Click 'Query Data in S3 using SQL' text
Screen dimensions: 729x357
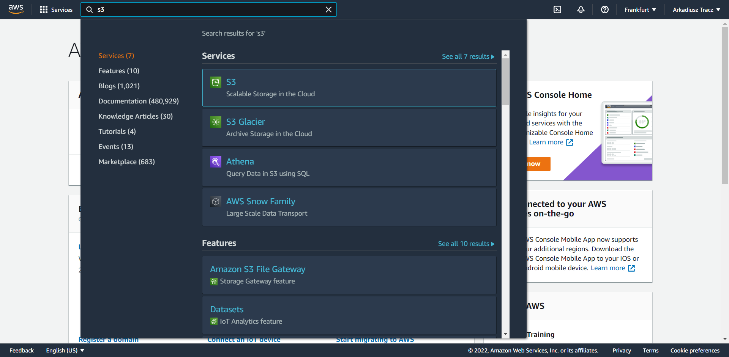[268, 174]
